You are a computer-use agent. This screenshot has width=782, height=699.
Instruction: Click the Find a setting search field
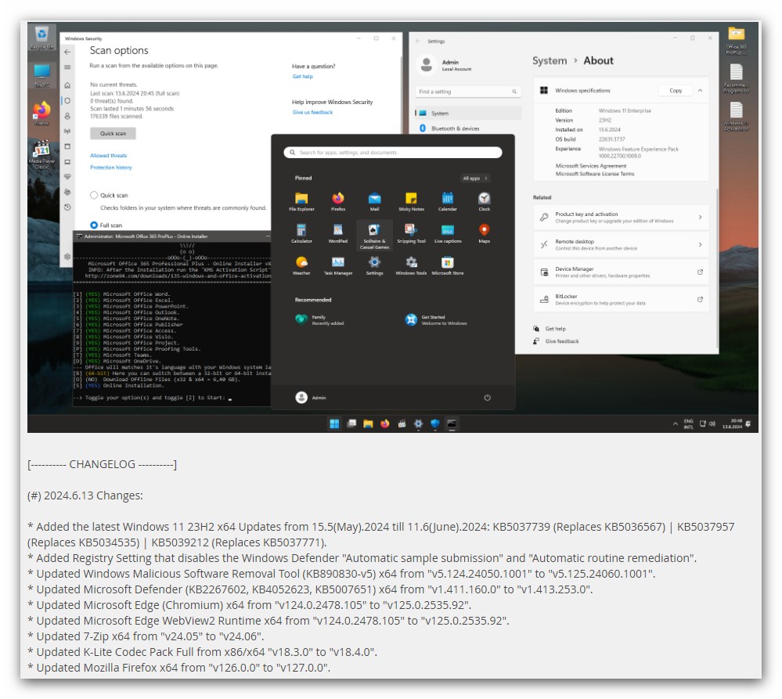468,92
